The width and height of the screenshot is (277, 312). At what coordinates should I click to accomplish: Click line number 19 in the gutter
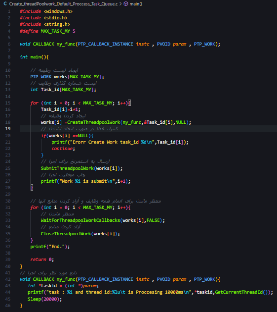8,129
